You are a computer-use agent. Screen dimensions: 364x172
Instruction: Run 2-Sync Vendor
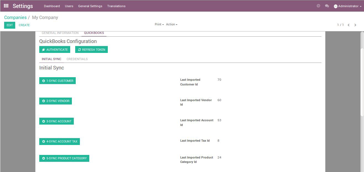tap(56, 101)
